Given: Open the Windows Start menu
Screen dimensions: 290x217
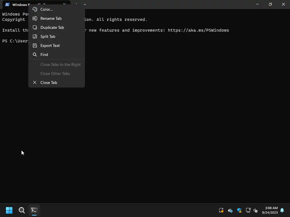Looking at the screenshot, I should [9, 210].
